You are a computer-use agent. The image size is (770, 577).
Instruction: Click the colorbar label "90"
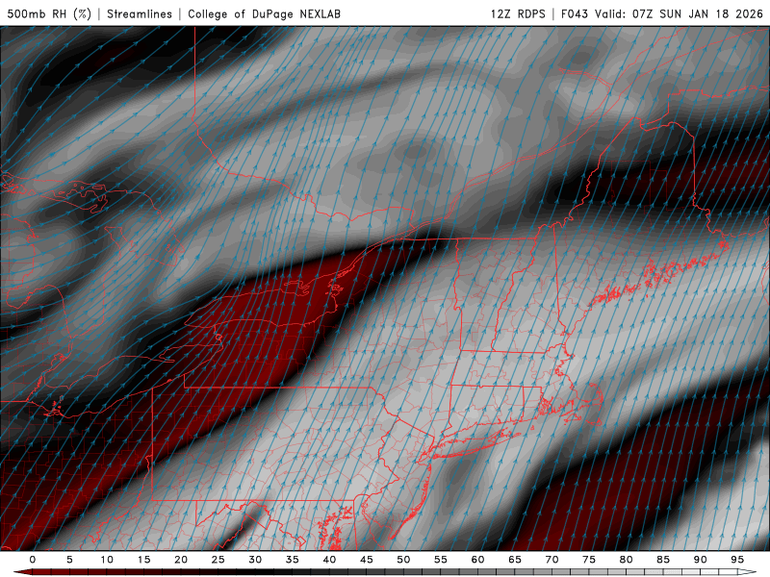click(701, 560)
